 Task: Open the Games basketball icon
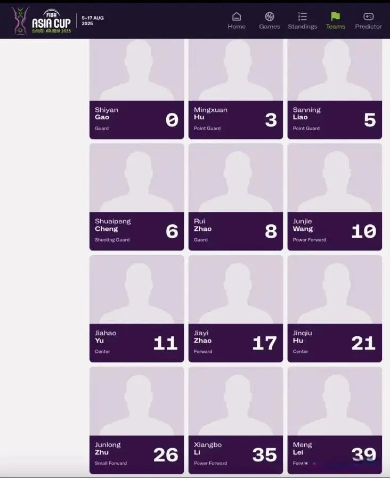[270, 17]
